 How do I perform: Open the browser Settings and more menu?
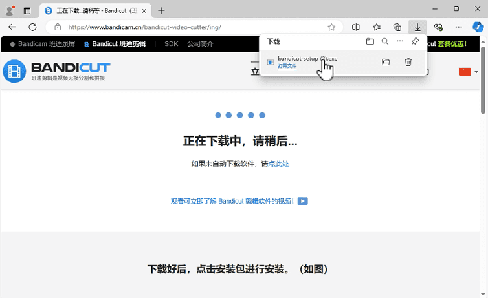[458, 27]
